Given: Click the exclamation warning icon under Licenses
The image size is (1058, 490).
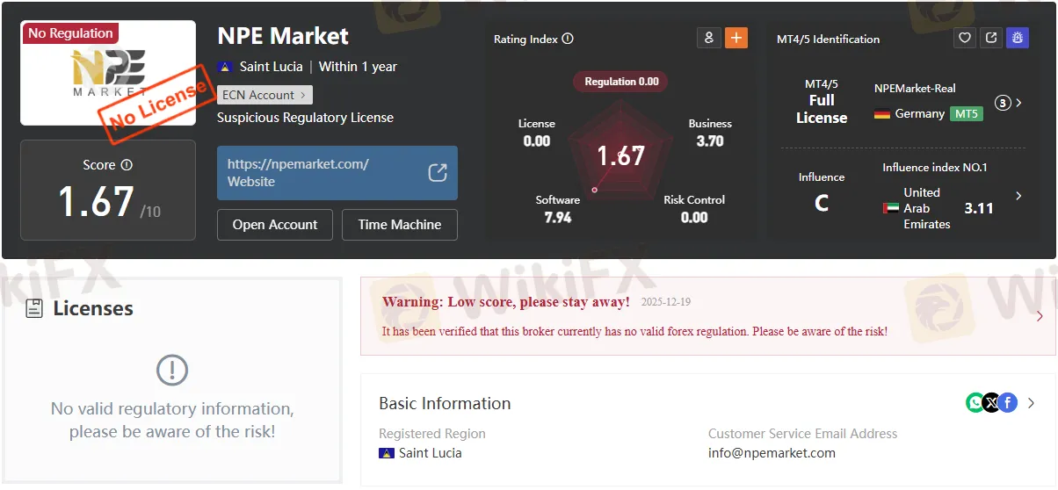Looking at the screenshot, I should click(x=172, y=370).
